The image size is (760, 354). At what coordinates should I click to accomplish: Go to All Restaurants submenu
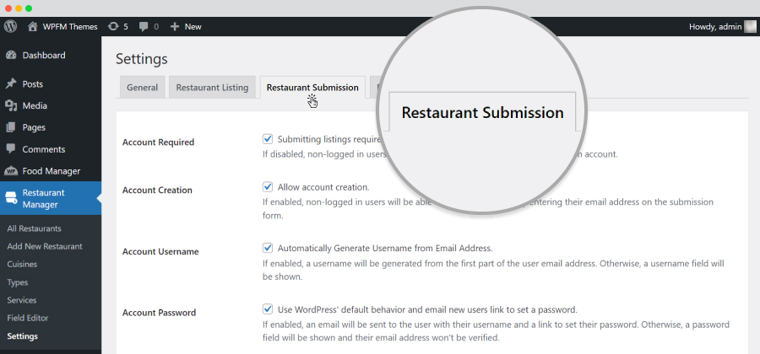[34, 228]
